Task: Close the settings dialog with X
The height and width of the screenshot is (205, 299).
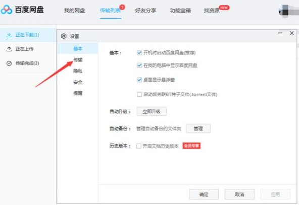Action: (291, 33)
